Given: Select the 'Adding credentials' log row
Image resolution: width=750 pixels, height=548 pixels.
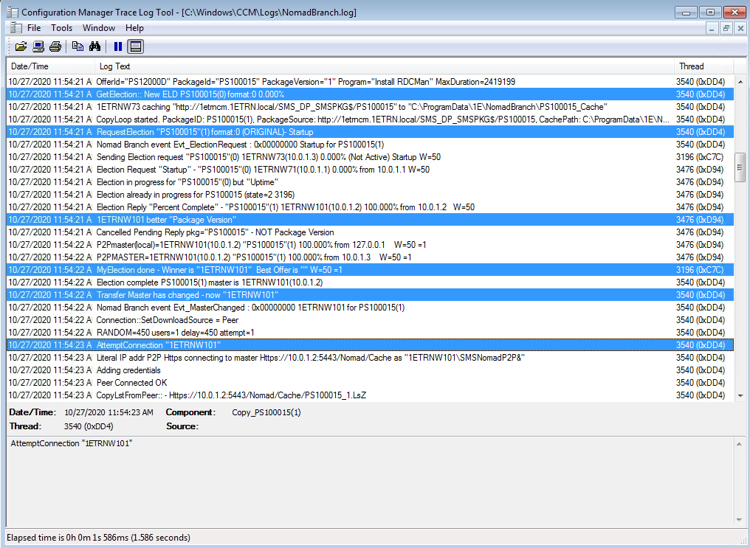Looking at the screenshot, I should tap(128, 370).
